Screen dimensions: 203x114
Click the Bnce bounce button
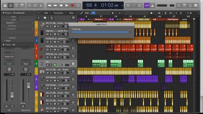point(23,103)
